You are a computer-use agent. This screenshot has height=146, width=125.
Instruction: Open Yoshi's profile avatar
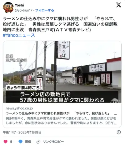click(8, 8)
